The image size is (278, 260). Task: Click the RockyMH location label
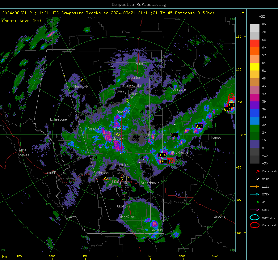click(82, 87)
